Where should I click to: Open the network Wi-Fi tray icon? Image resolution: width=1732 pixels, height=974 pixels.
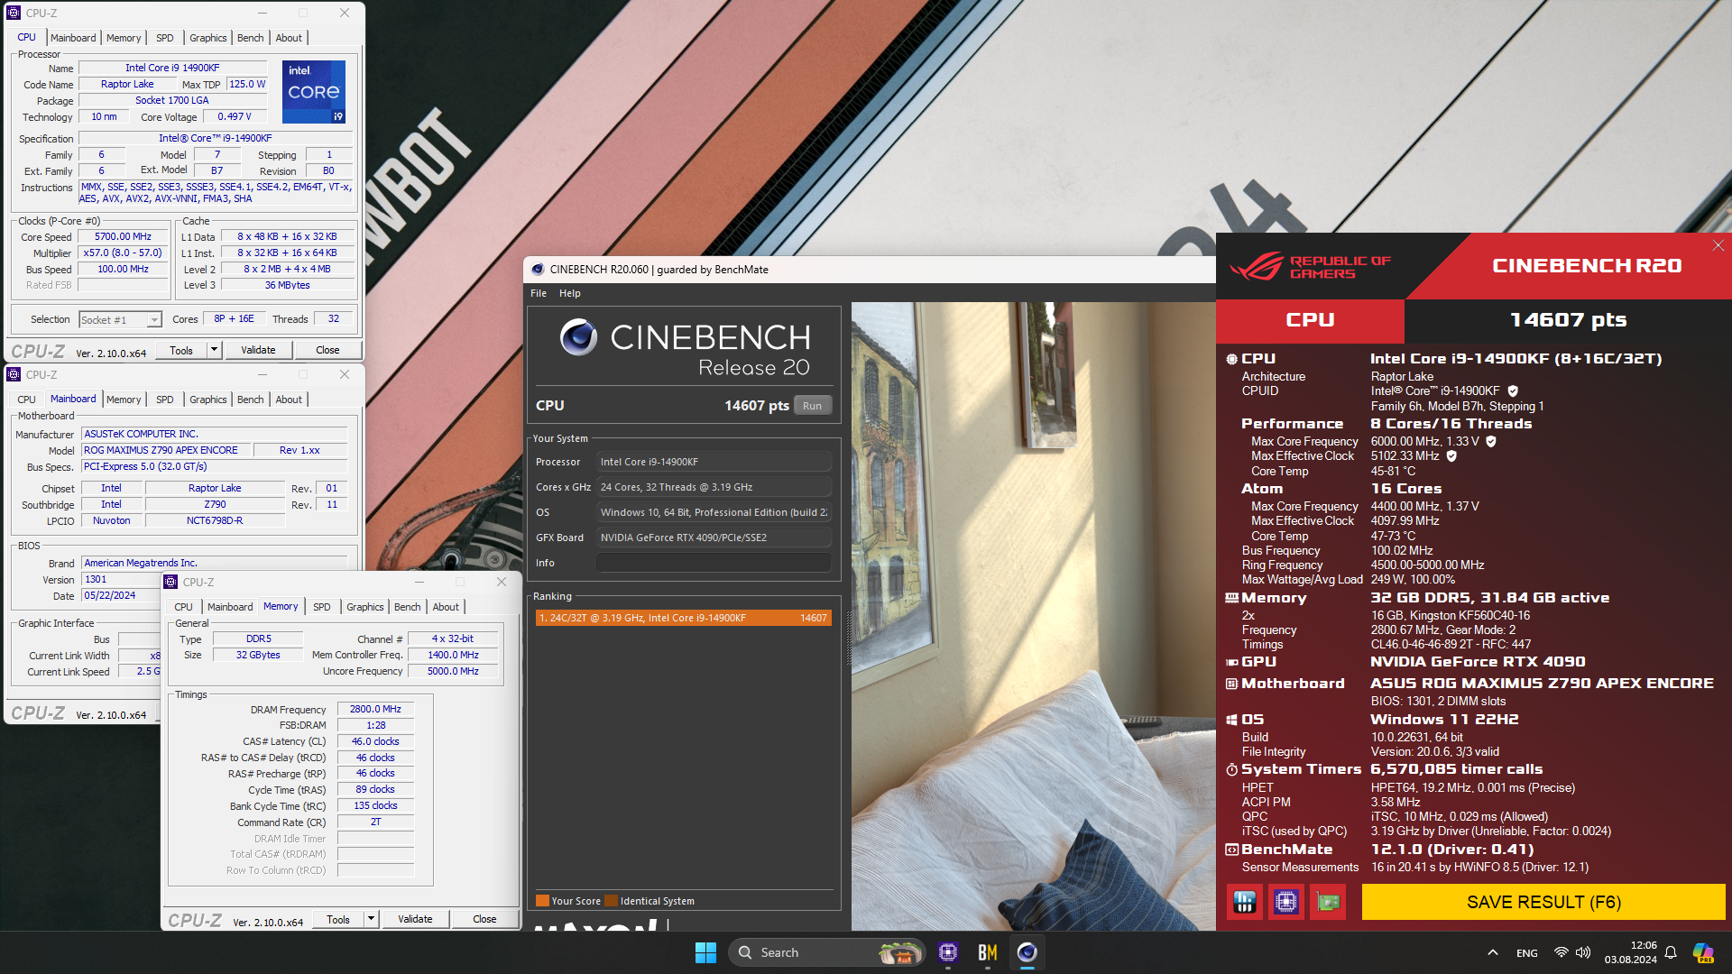[x=1561, y=952]
